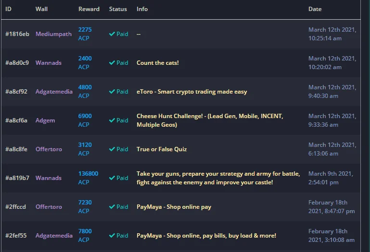Open Adgatemedia link in row #a8cf92
Viewport: 370px width, 252px height.
pyautogui.click(x=54, y=91)
